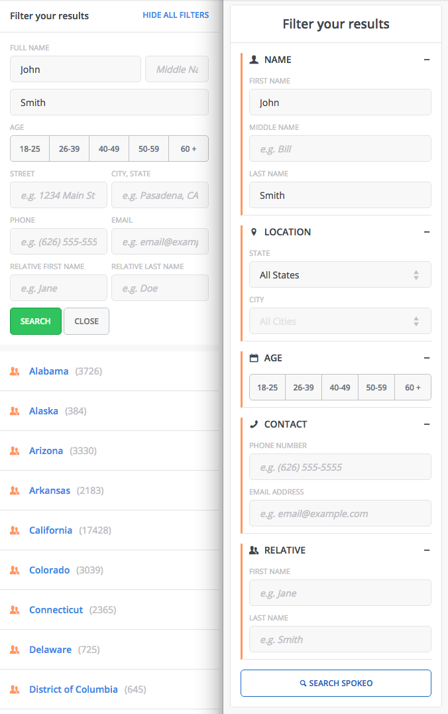Click relative last name field e.g. Smith
The image size is (448, 714).
pos(340,639)
